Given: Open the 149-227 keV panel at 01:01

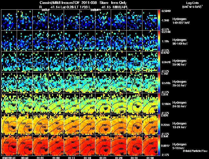Looking at the screenshot, I should point(40,20).
